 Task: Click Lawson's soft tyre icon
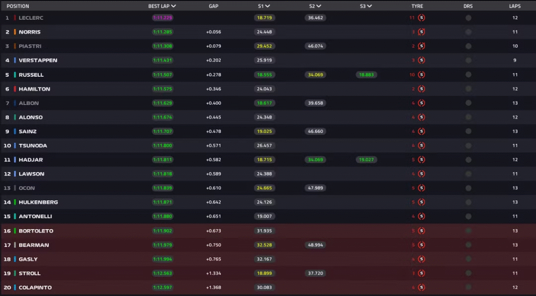coord(421,174)
